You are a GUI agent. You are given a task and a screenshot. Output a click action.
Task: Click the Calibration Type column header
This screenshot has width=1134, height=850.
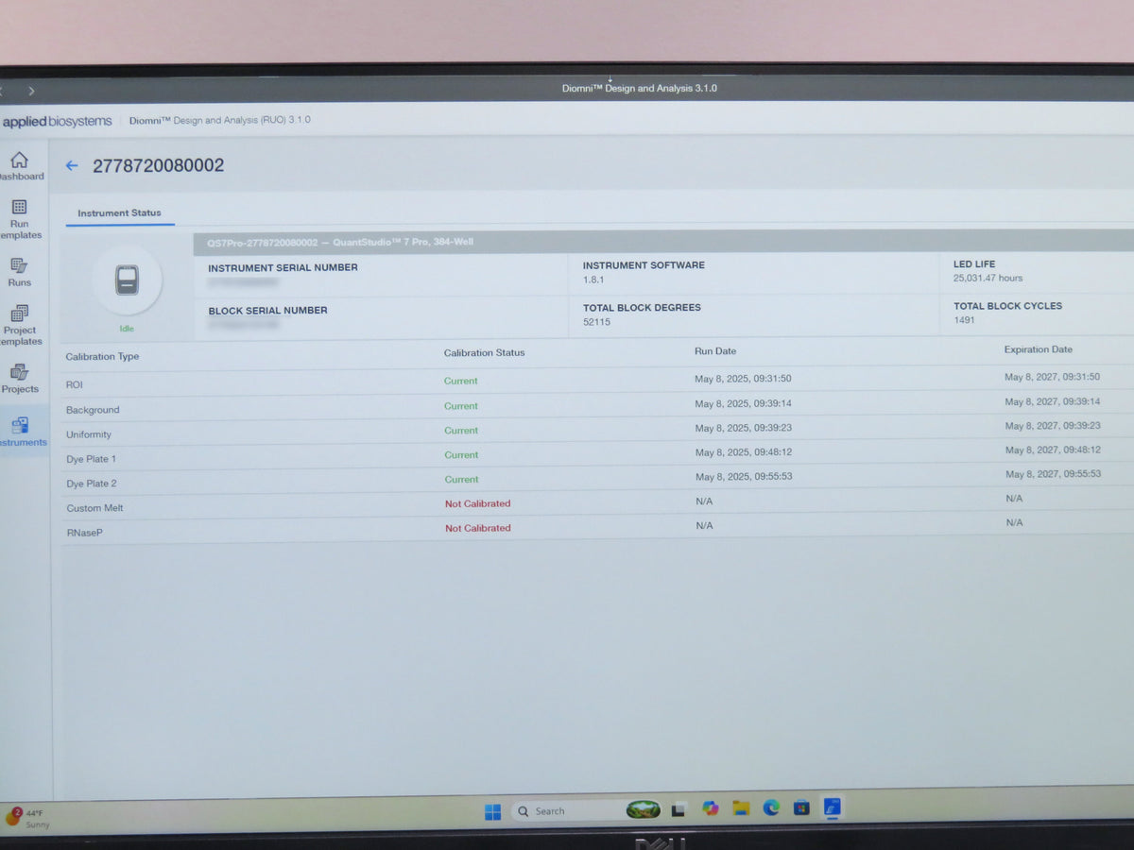[x=102, y=357]
